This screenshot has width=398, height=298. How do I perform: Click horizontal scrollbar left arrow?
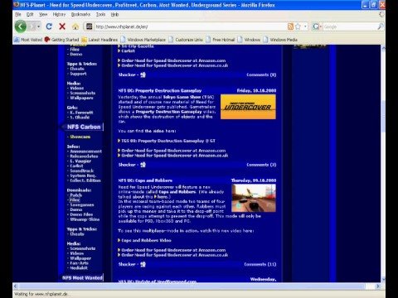[x=16, y=286]
